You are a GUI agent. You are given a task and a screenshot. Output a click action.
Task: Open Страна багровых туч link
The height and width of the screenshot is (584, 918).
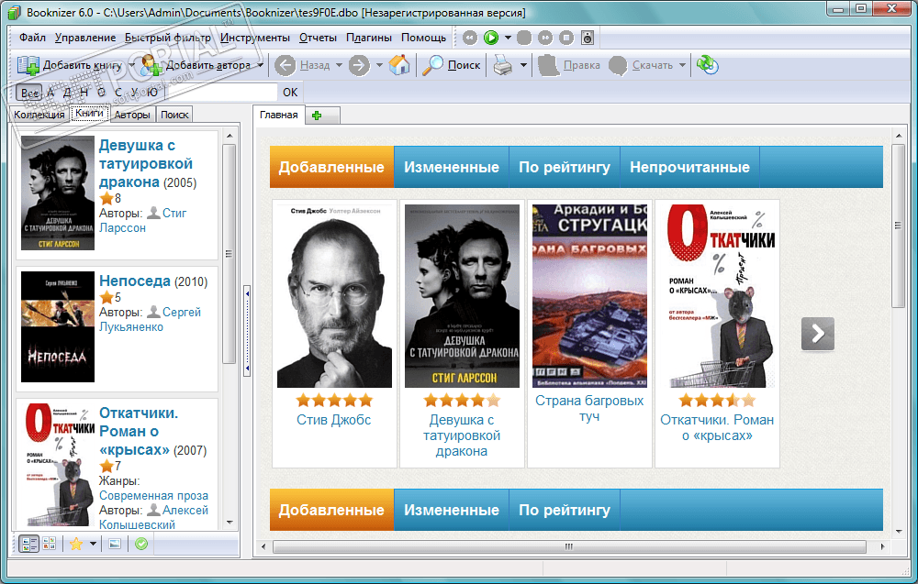589,409
